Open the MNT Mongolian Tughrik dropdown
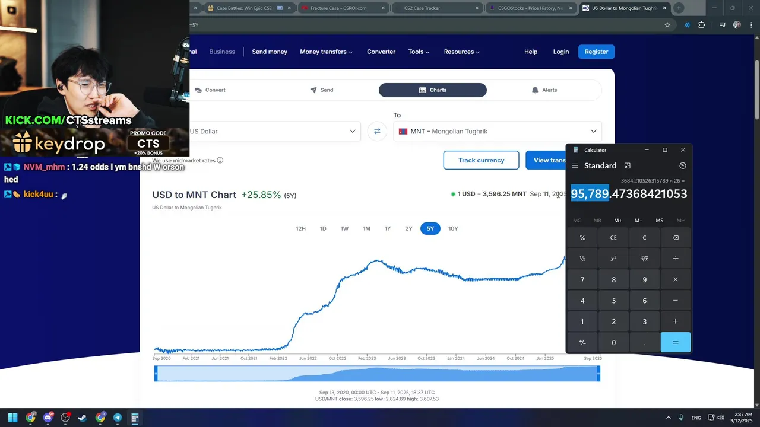This screenshot has height=427, width=760. click(498, 131)
